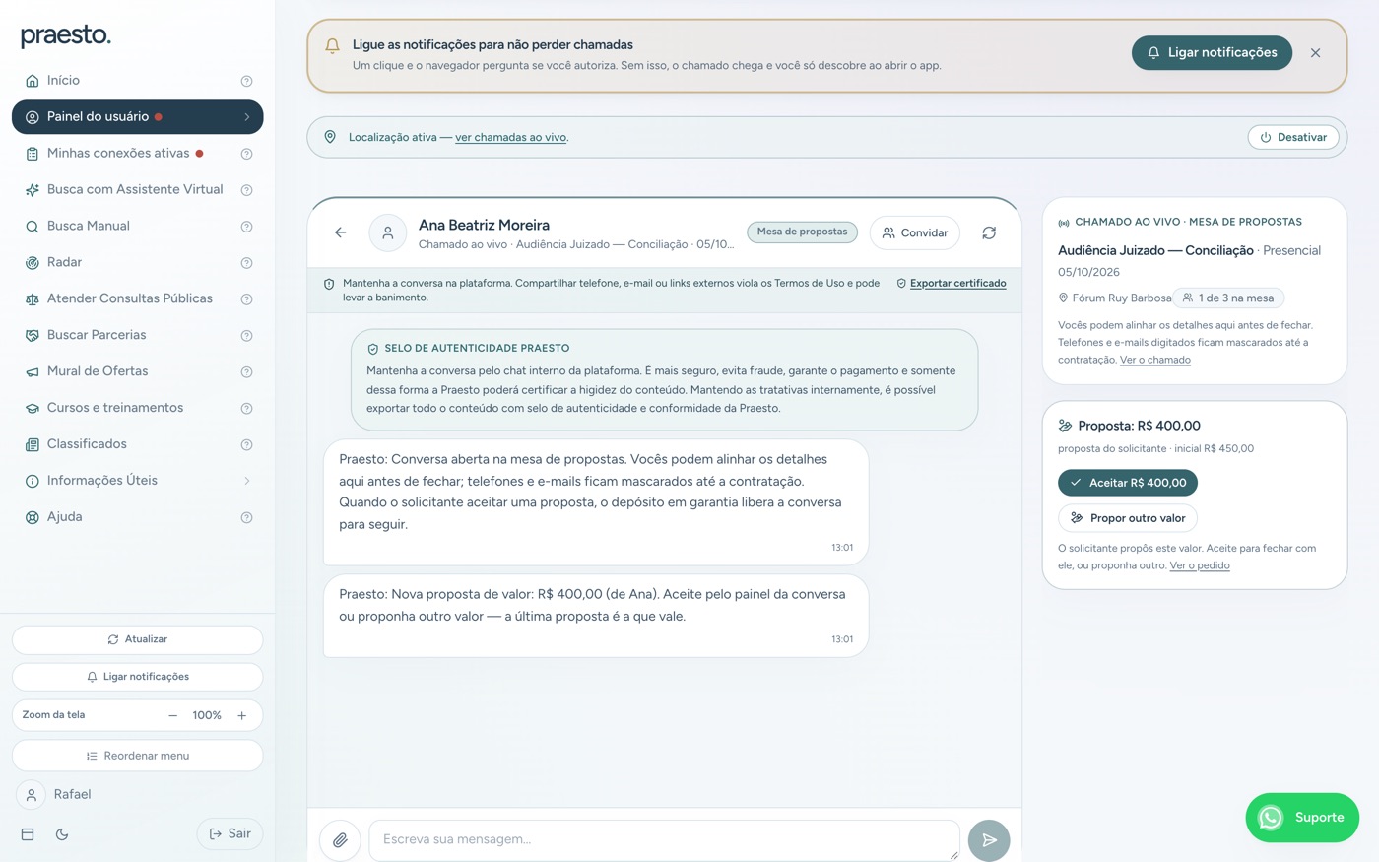Open help icon next to Cursos e treinamentos
Screen dimensions: 1379x862
(x=247, y=409)
